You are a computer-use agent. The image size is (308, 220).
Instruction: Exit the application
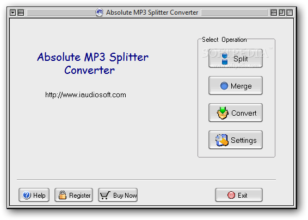tap(239, 195)
